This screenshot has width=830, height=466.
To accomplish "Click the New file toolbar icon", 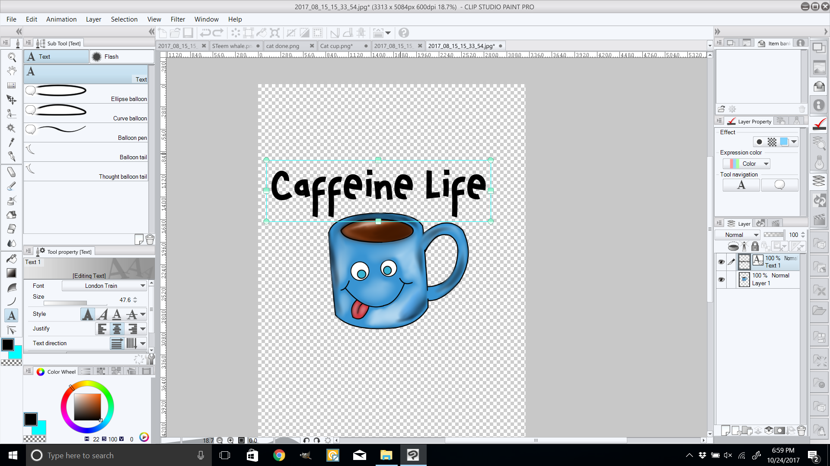I will (163, 33).
